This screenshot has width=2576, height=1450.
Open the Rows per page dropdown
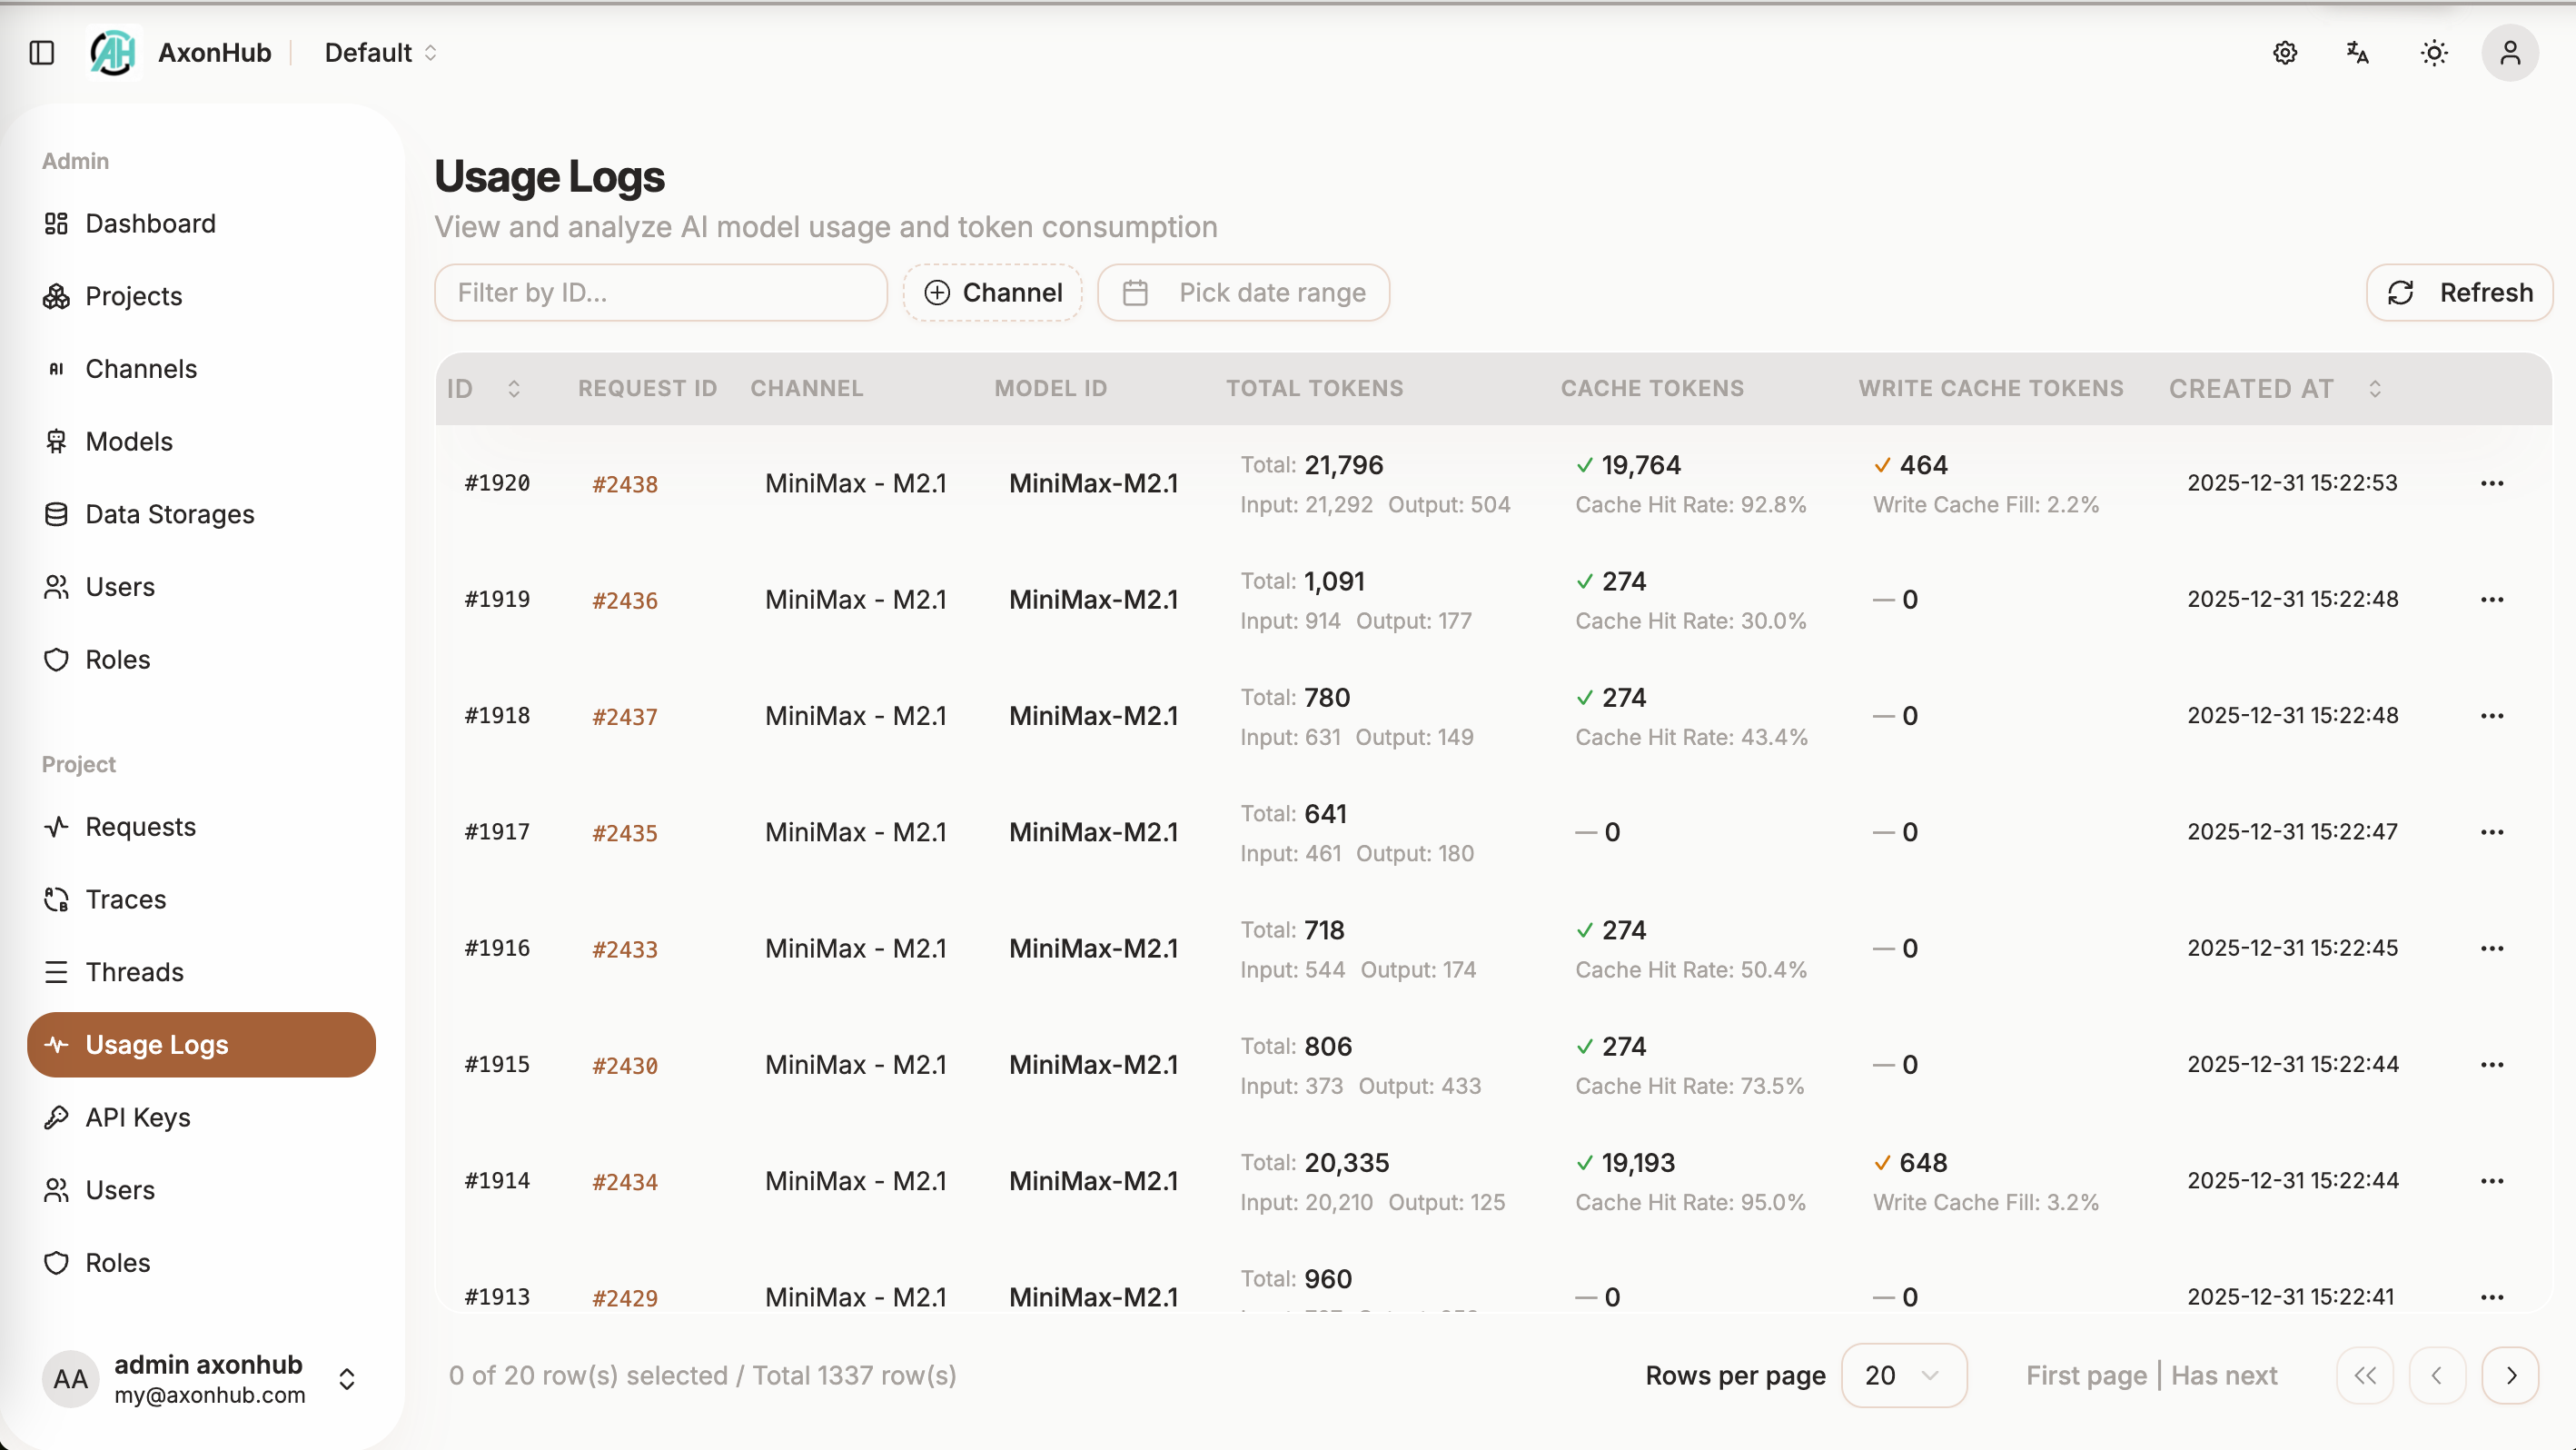[1903, 1375]
